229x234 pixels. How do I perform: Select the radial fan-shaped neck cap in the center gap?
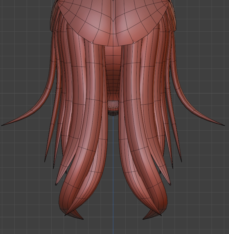113,104
